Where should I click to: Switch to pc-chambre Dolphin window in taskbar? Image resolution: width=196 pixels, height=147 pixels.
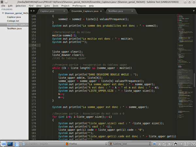pos(36,144)
